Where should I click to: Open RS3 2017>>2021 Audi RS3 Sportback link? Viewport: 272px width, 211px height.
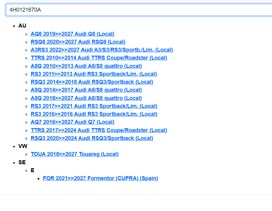pyautogui.click(x=94, y=106)
